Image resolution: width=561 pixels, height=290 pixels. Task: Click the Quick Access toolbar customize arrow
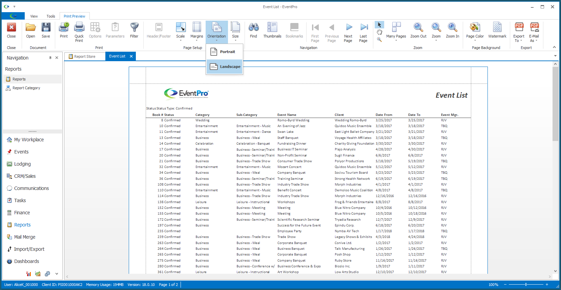pos(14,6)
